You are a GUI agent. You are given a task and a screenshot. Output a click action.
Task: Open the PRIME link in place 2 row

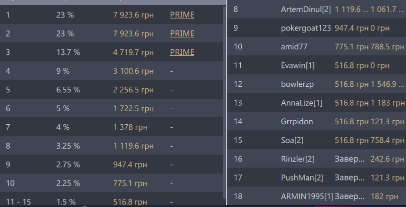(x=182, y=33)
